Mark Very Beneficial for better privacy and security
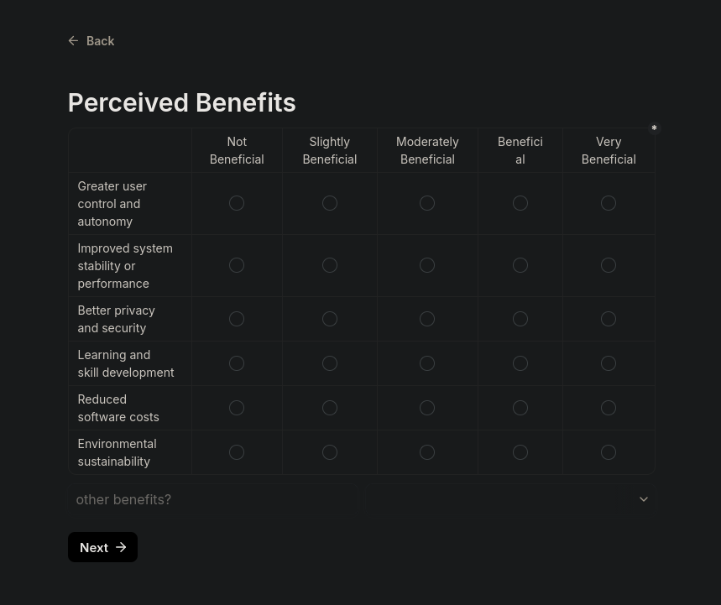Viewport: 721px width, 605px height. tap(609, 319)
